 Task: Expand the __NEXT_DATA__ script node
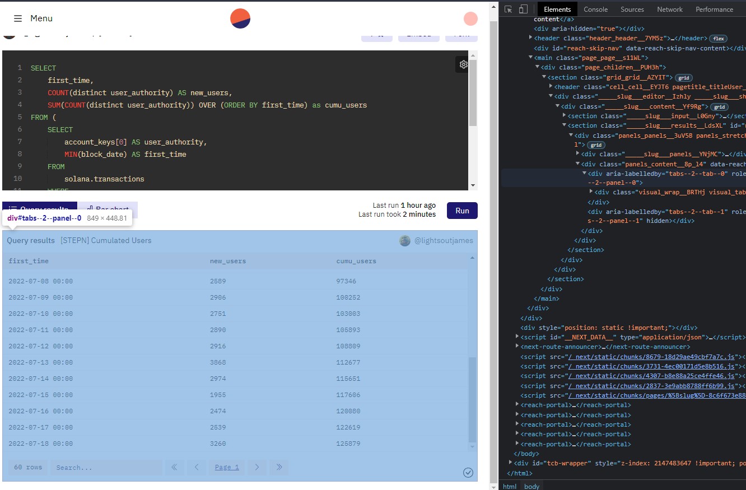click(517, 337)
